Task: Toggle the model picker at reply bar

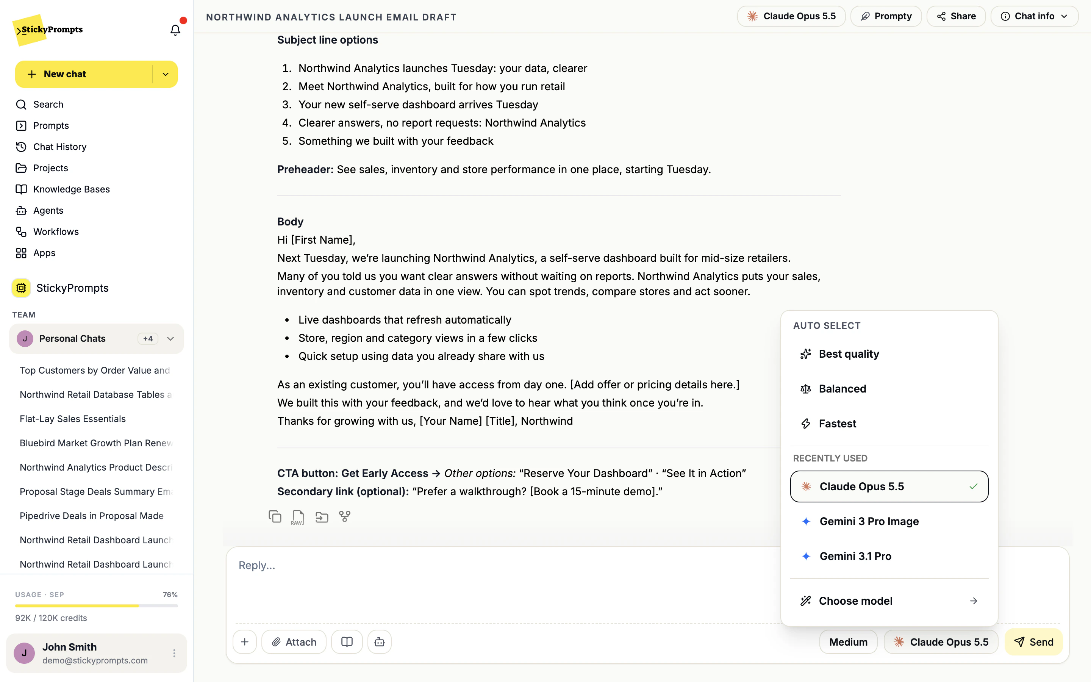Action: [941, 642]
